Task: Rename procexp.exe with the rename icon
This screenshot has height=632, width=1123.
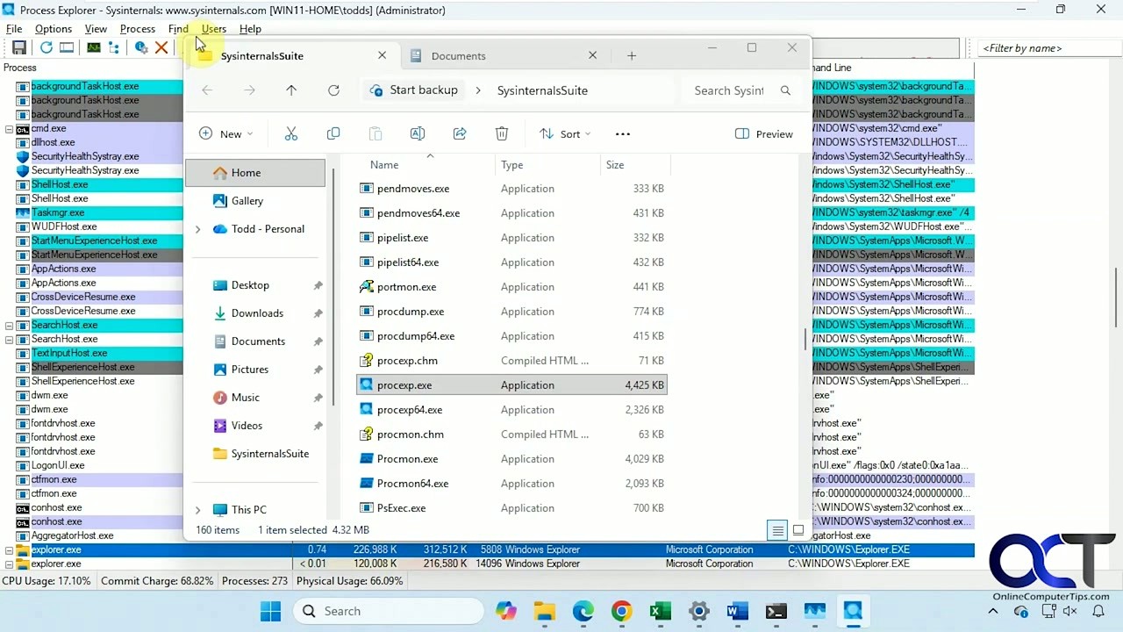Action: coord(417,133)
